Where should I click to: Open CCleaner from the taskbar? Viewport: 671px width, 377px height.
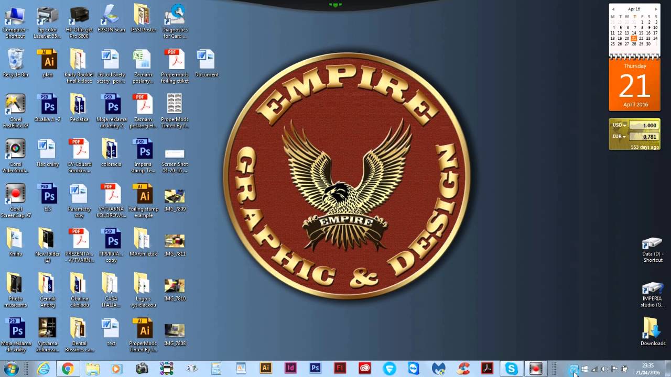463,369
